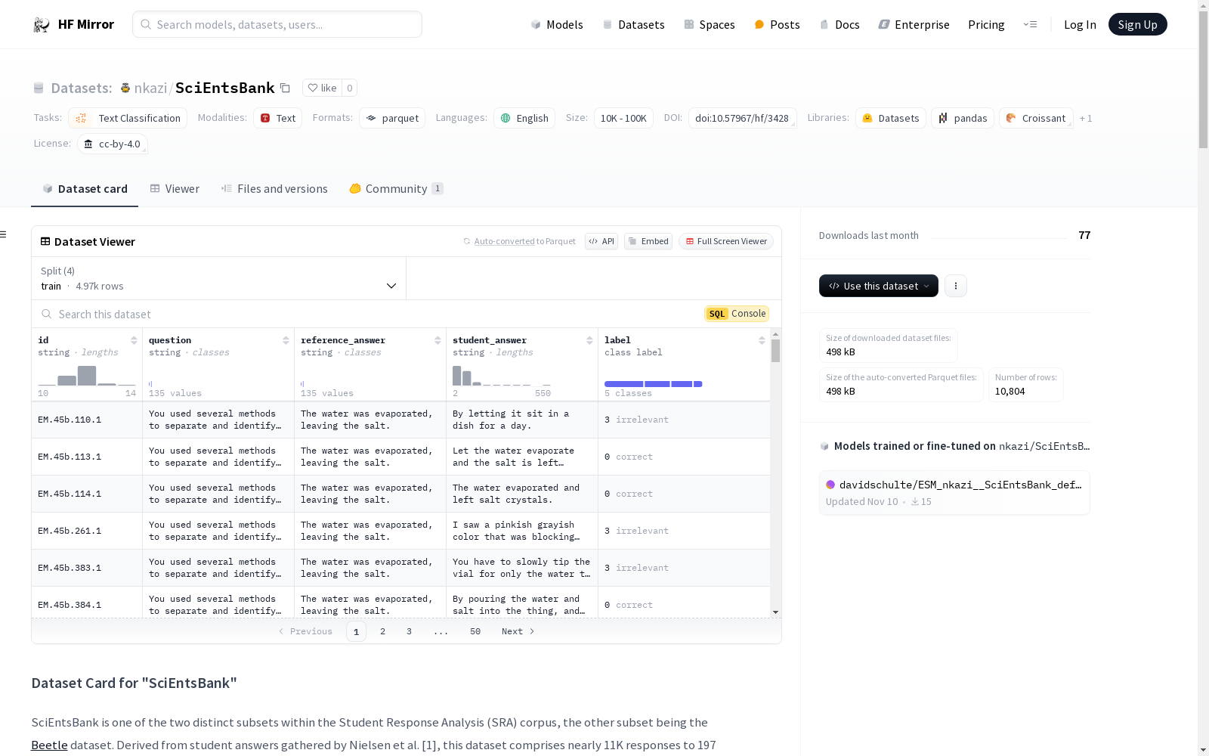Copy dataset name with the copy icon

[x=285, y=88]
